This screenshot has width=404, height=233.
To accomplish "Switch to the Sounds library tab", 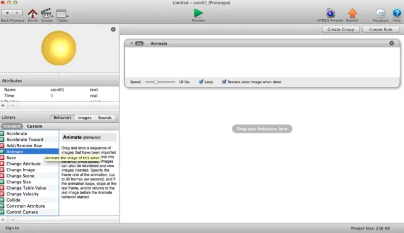I will 105,118.
